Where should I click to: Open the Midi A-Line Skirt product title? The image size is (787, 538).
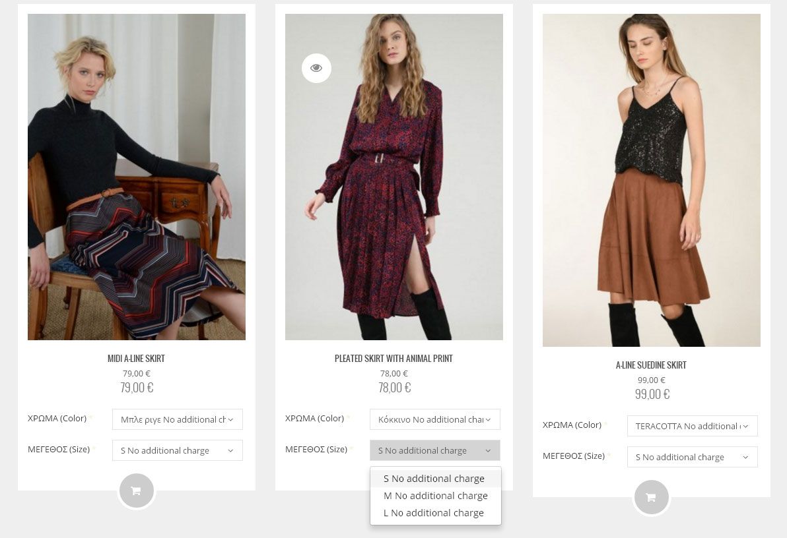[136, 359]
